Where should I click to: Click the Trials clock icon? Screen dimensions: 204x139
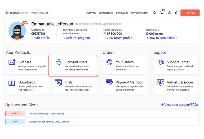58,82
